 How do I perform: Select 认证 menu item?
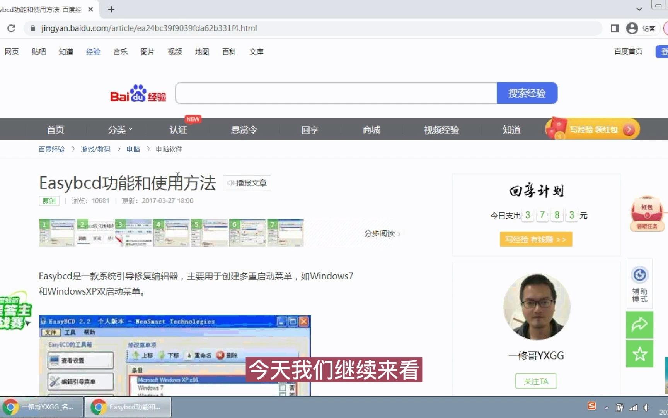click(x=178, y=130)
